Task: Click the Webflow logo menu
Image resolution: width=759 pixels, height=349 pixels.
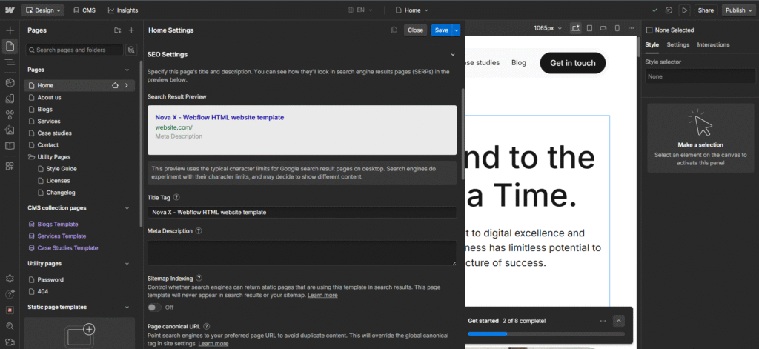Action: [10, 10]
